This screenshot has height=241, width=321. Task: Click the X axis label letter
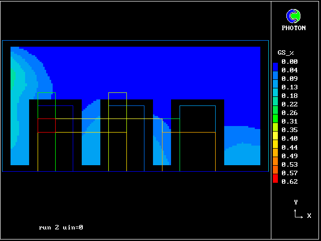pos(309,216)
